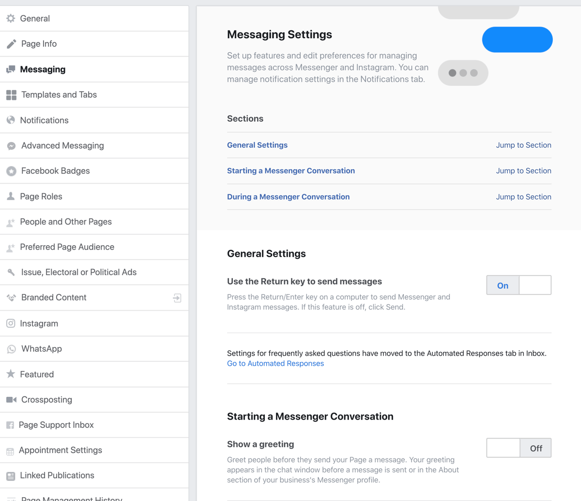
Task: Go to Notifications settings
Action: (x=94, y=120)
